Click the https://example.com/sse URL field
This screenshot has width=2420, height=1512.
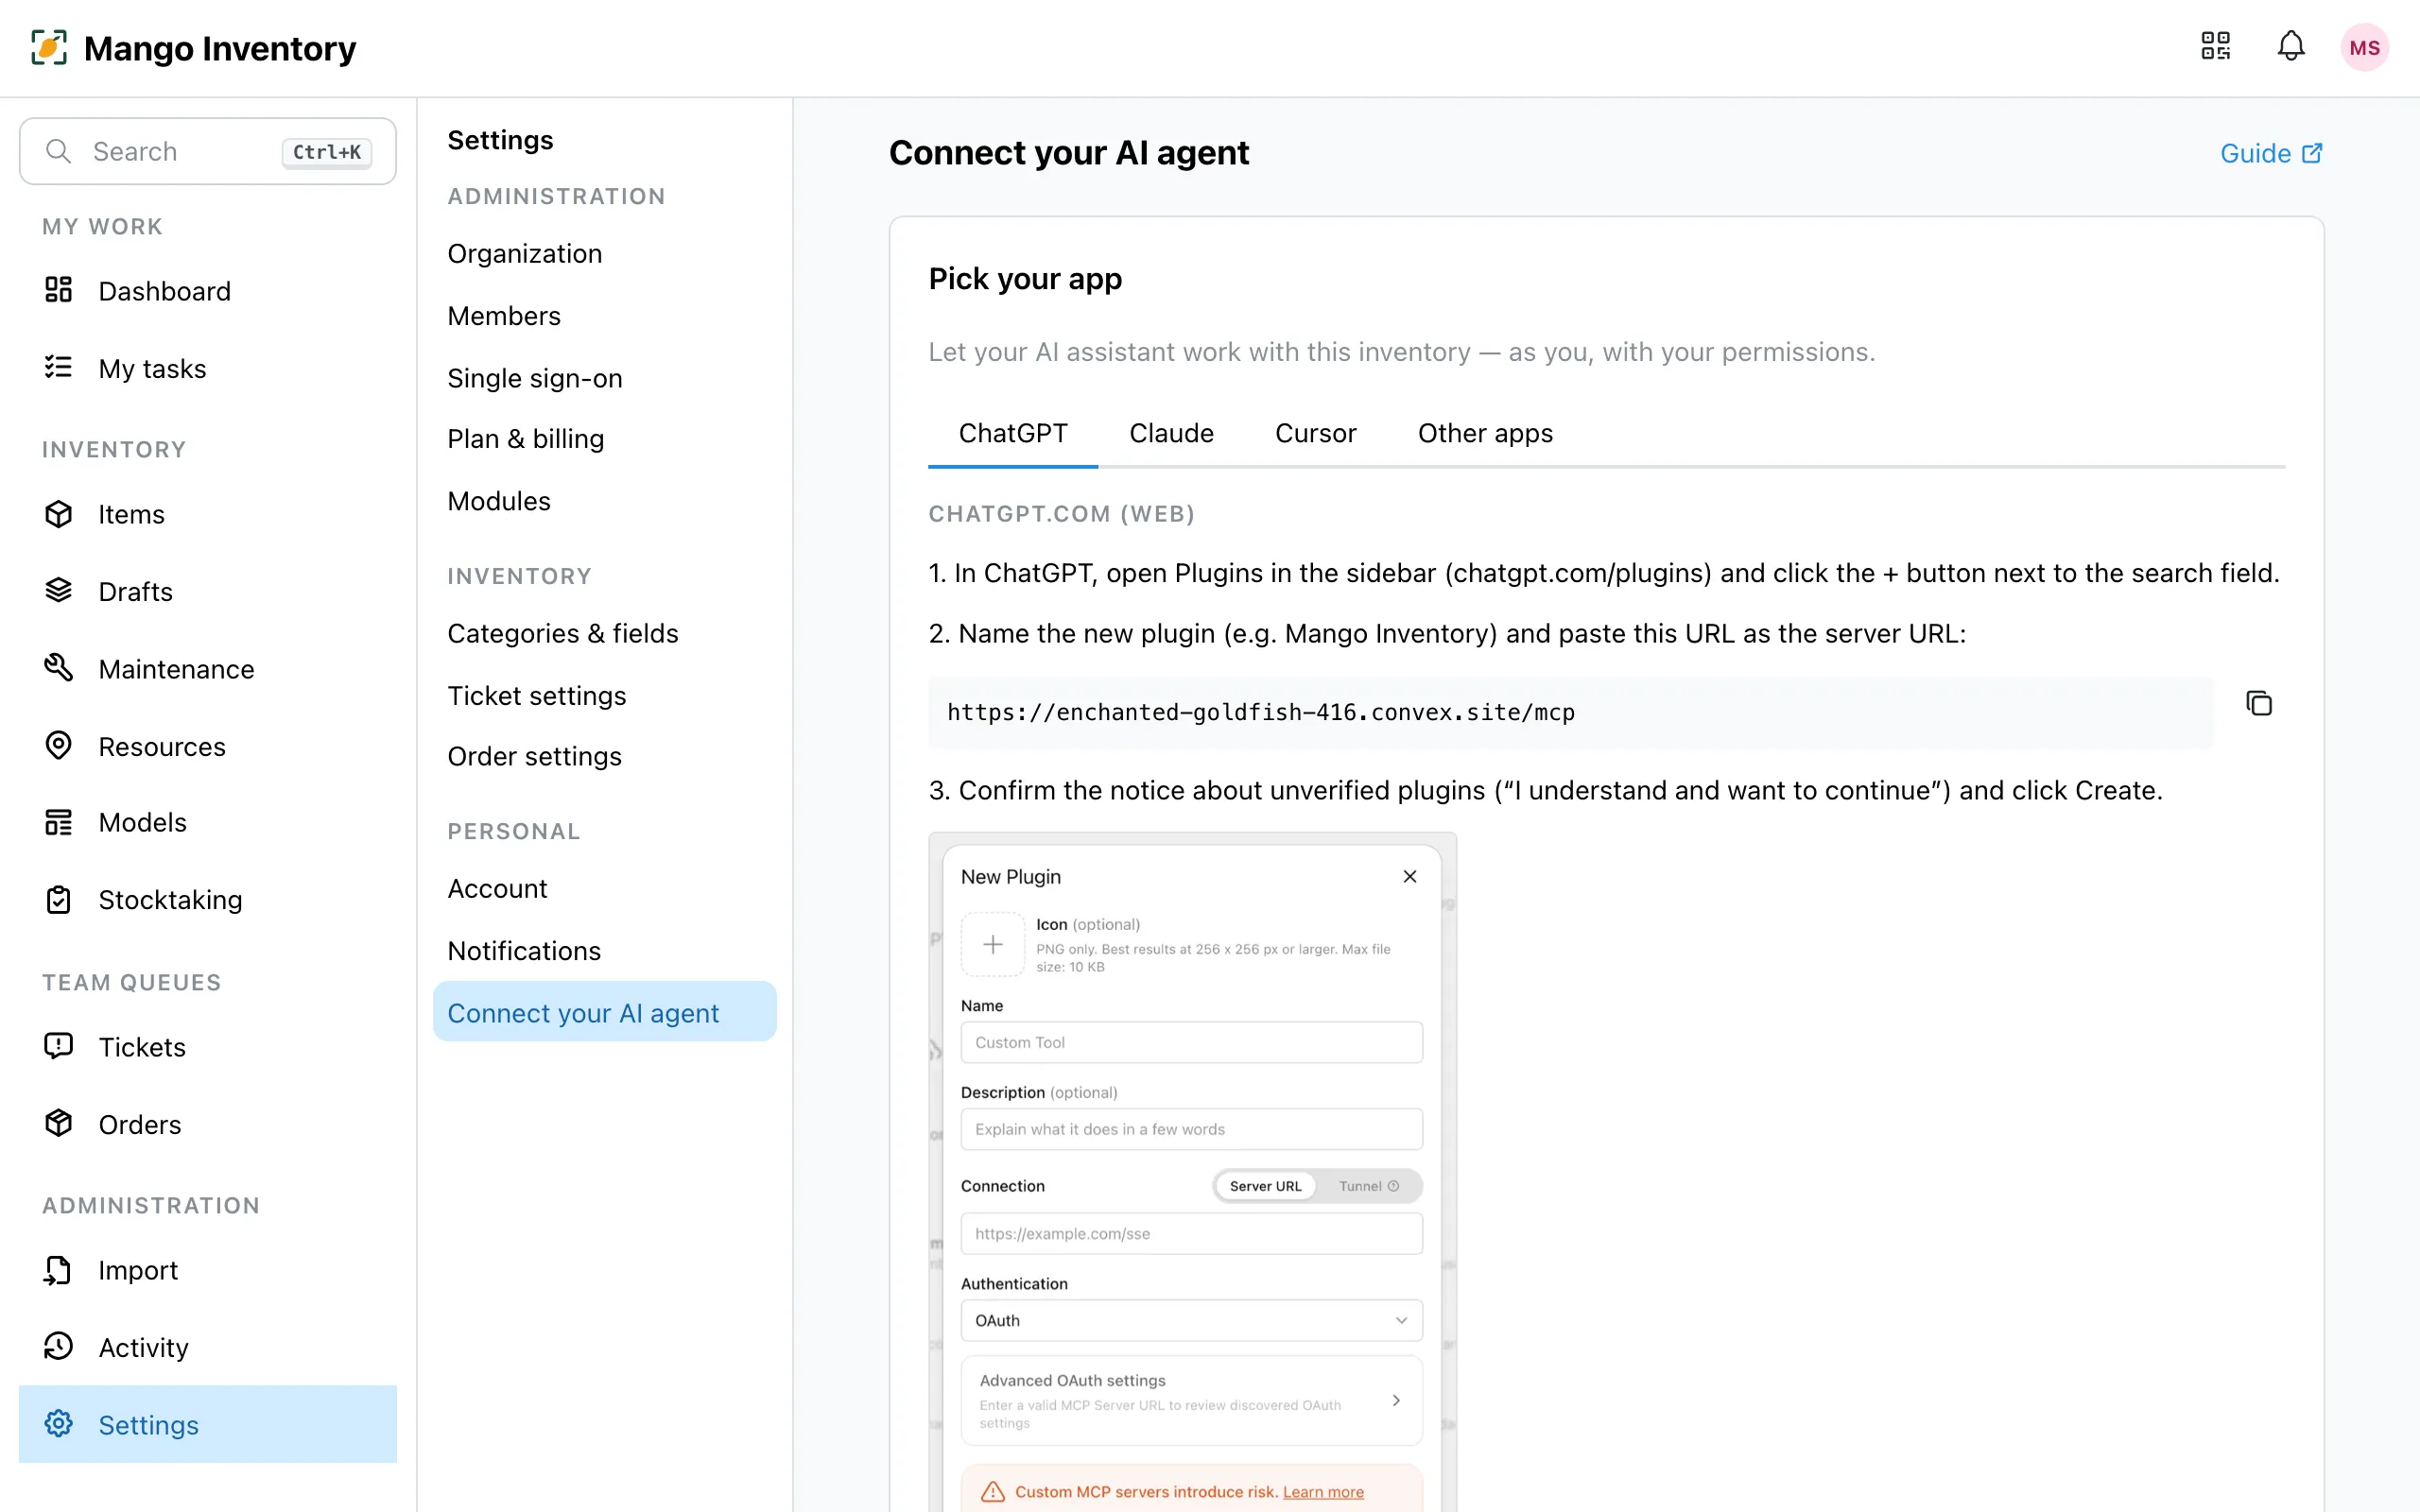(x=1191, y=1234)
